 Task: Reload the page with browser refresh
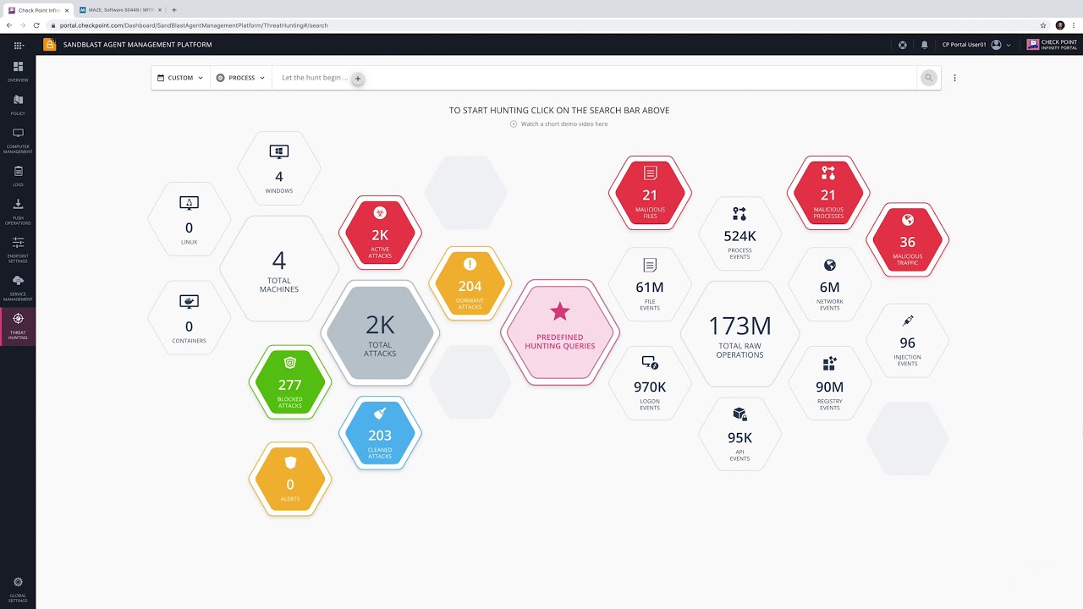pos(36,25)
